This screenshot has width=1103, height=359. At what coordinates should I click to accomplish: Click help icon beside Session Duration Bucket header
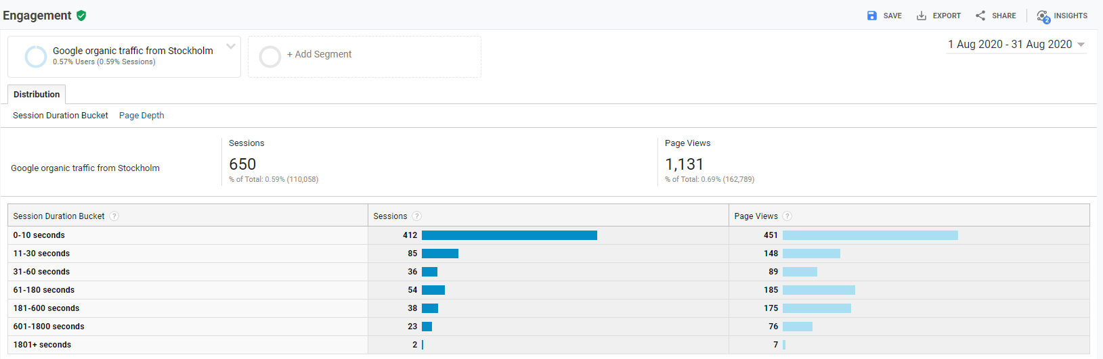coord(114,216)
